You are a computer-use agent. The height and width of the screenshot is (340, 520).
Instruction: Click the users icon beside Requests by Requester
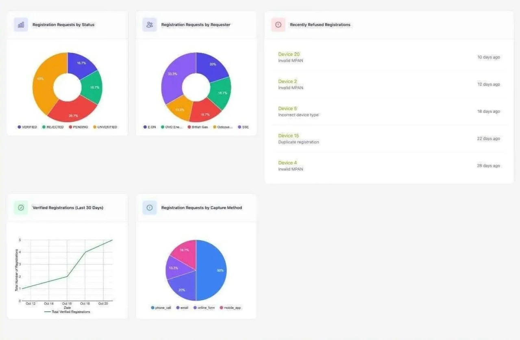tap(150, 25)
